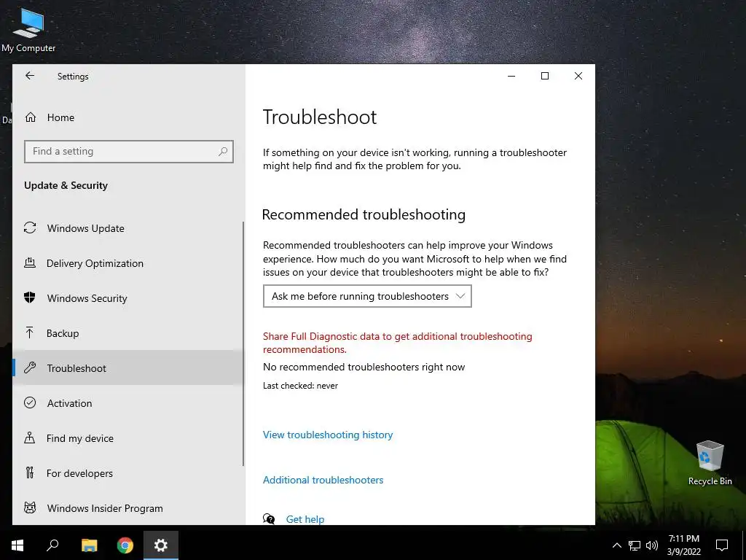The height and width of the screenshot is (560, 746).
Task: Open the Windows Start menu
Action: (17, 545)
